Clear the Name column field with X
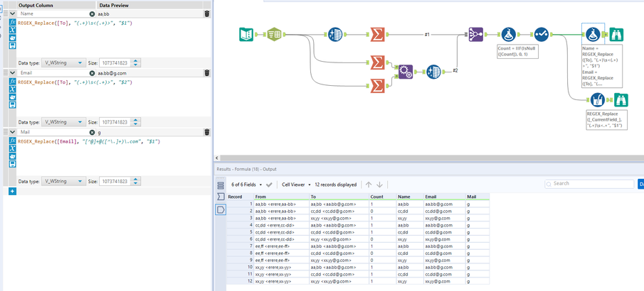Image resolution: width=644 pixels, height=291 pixels. [x=93, y=14]
